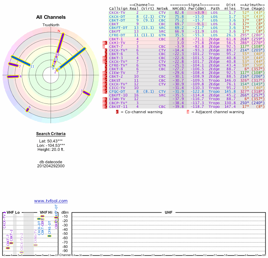Click the Height: 20.0 ft. value

pos(51,149)
